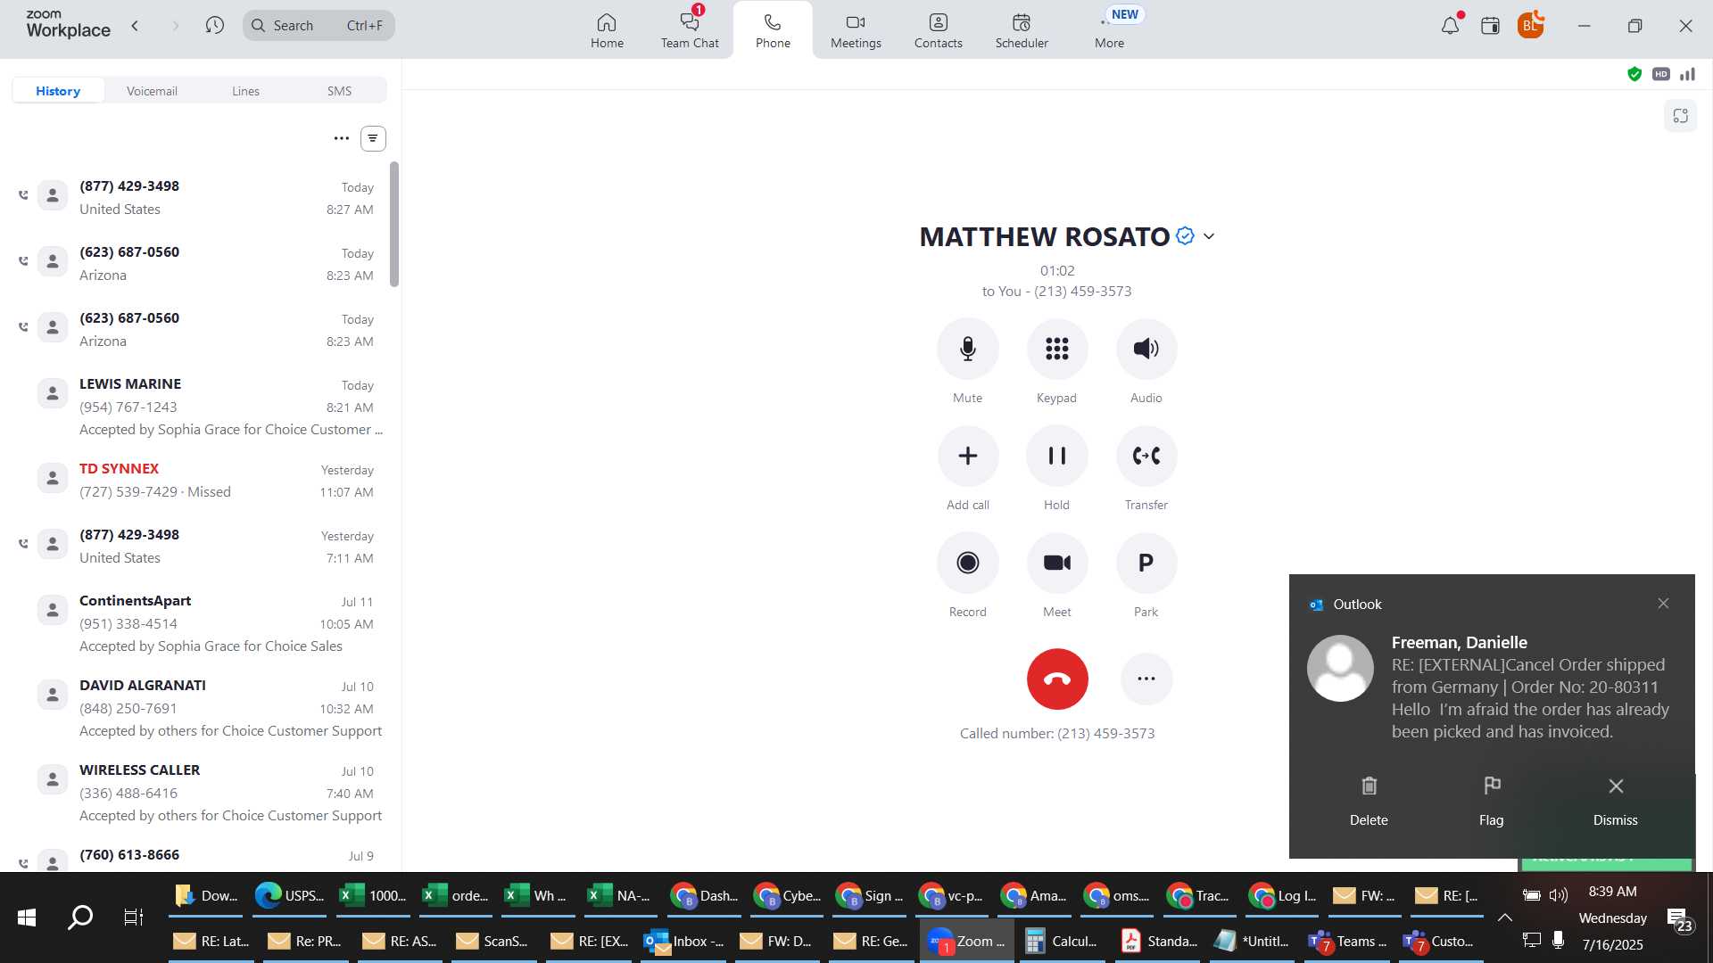This screenshot has width=1713, height=963.
Task: Transfer the current call
Action: pos(1146,456)
